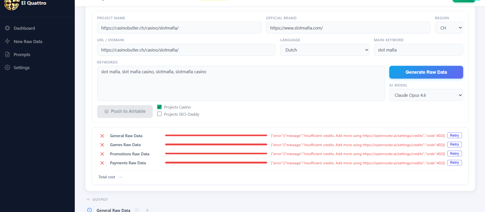The height and width of the screenshot is (212, 485).
Task: Retry the Payments Raw Data task
Action: pyautogui.click(x=454, y=163)
